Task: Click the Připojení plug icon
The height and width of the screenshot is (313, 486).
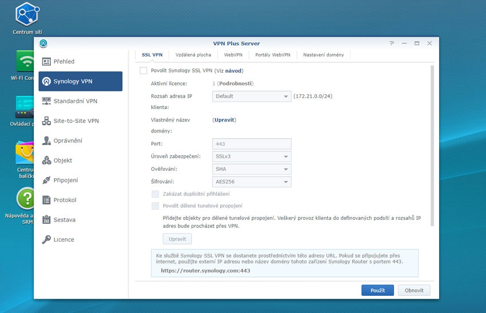Action: pyautogui.click(x=46, y=180)
